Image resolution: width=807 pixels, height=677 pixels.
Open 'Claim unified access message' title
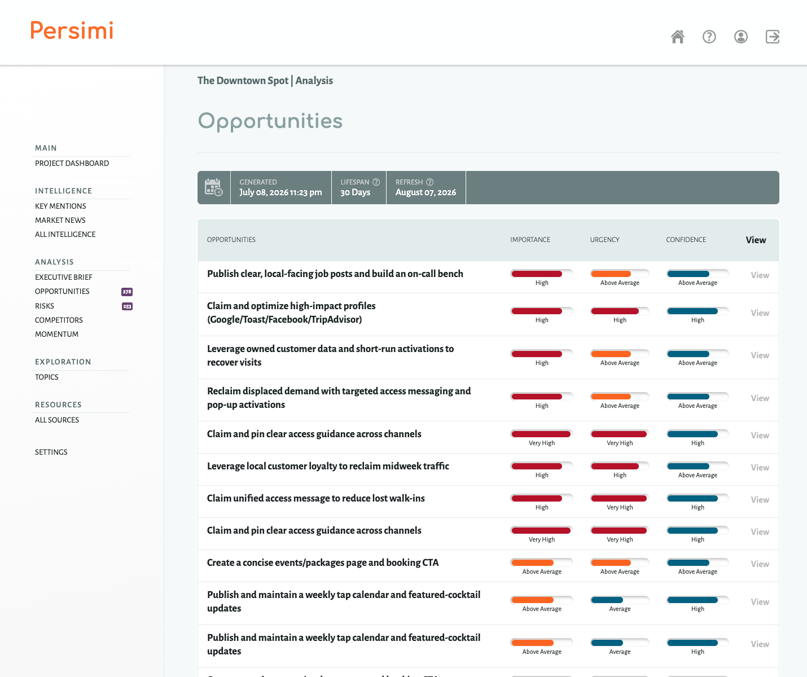pos(316,498)
